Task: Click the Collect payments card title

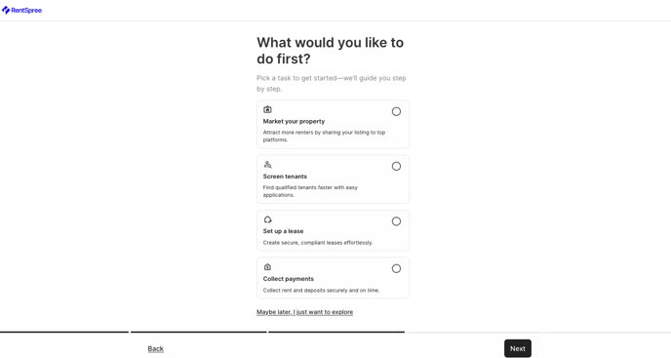Action: click(x=288, y=279)
